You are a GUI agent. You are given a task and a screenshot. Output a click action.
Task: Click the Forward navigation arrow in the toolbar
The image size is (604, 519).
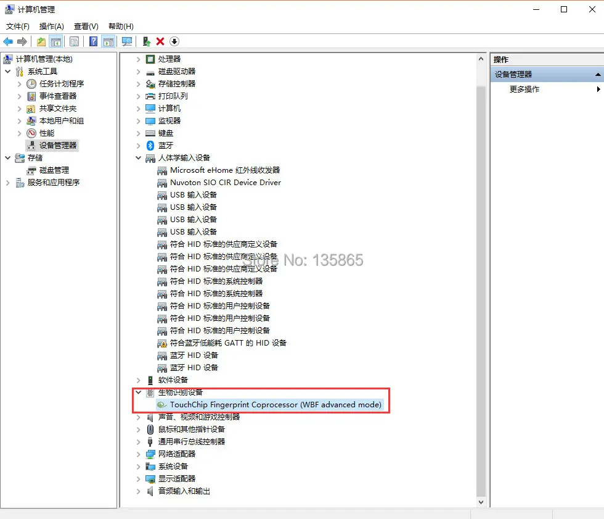[x=22, y=41]
